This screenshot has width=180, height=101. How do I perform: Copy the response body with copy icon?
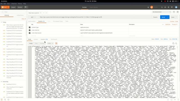click(173, 43)
